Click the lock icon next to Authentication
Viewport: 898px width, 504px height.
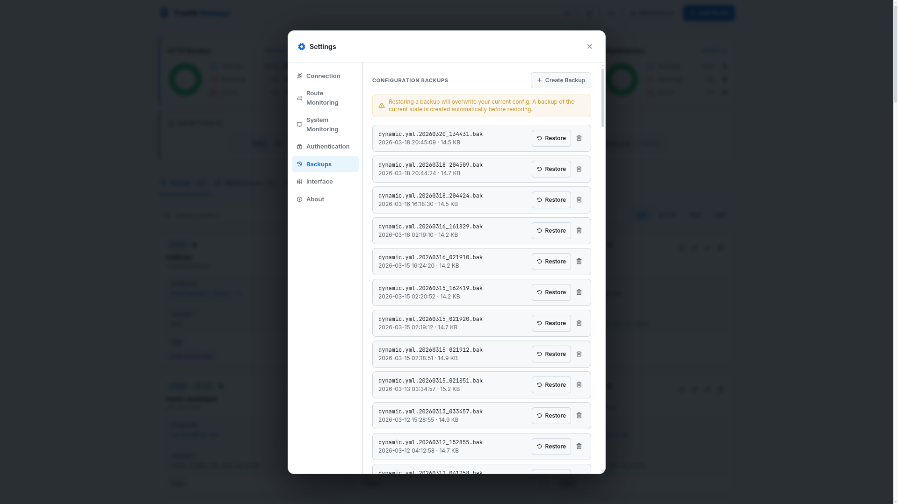[x=299, y=146]
